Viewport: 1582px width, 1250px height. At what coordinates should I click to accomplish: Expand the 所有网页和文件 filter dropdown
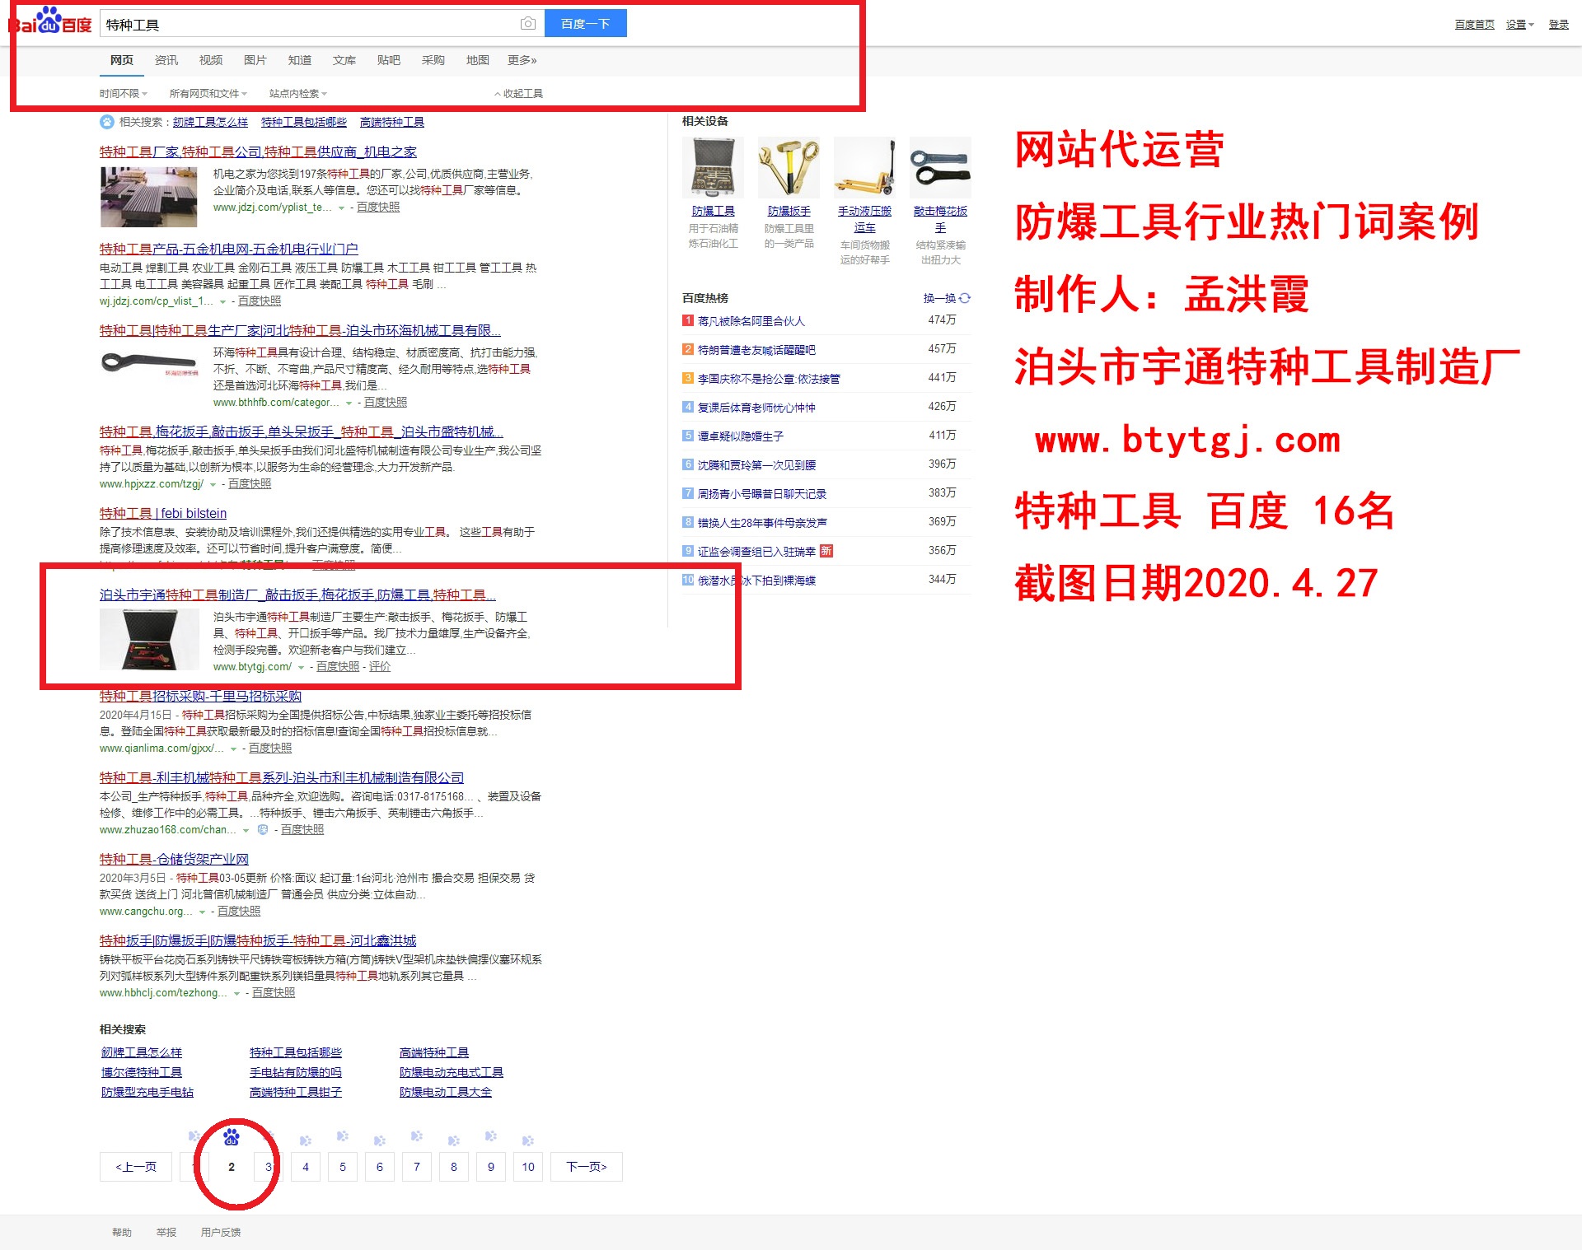(x=208, y=94)
